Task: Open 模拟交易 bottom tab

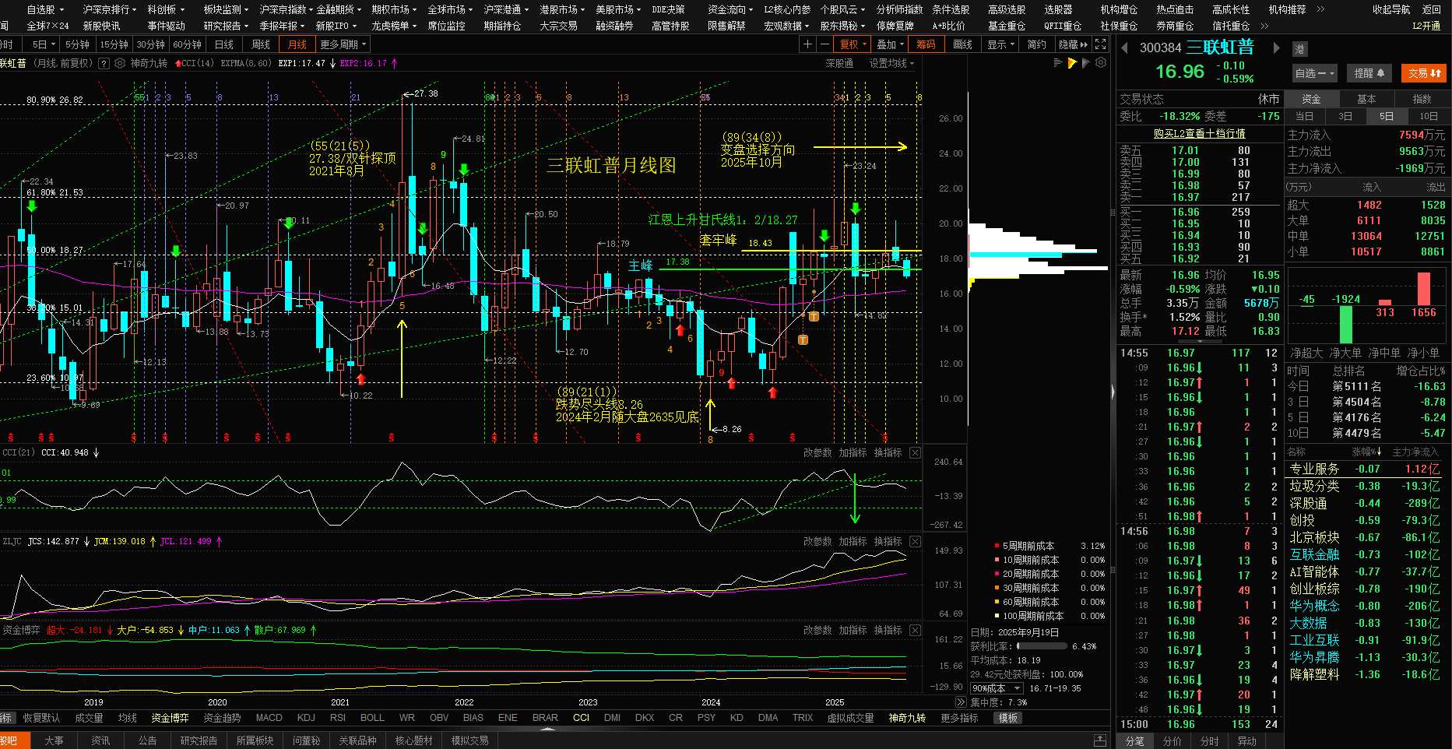Action: (469, 740)
